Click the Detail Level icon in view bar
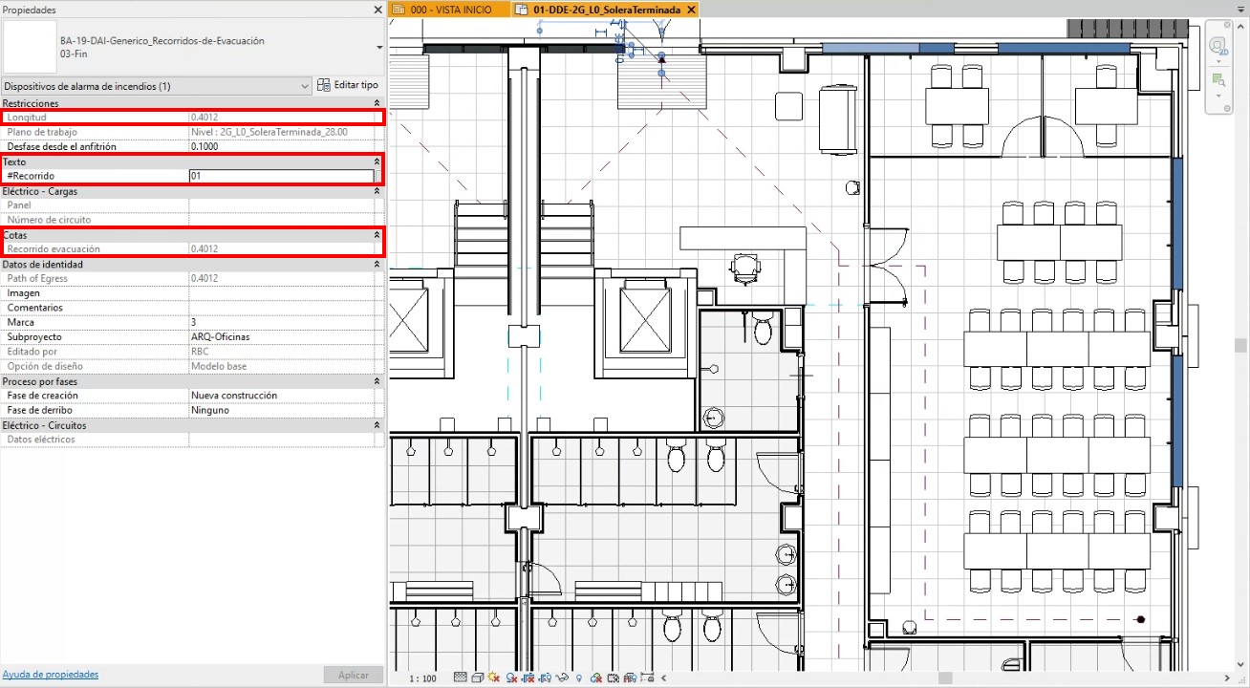 (461, 677)
